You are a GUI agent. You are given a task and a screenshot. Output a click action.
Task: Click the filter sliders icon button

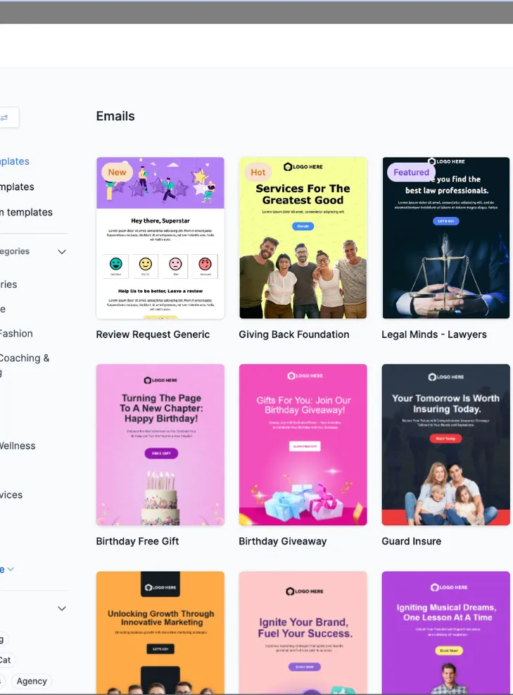click(6, 118)
